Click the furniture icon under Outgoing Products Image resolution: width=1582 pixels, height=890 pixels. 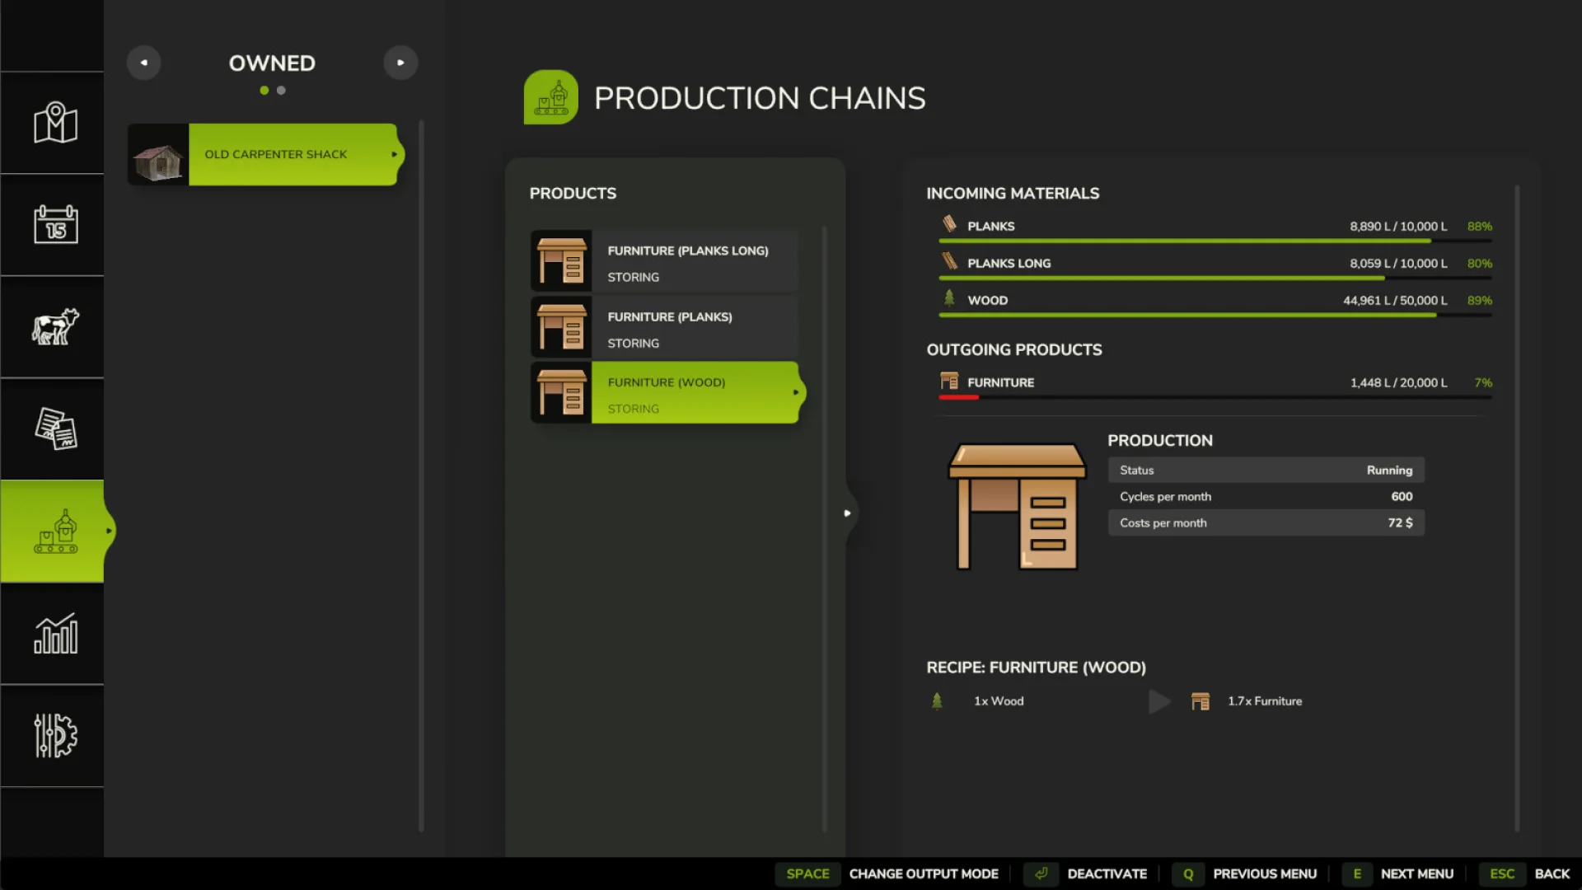coord(948,382)
